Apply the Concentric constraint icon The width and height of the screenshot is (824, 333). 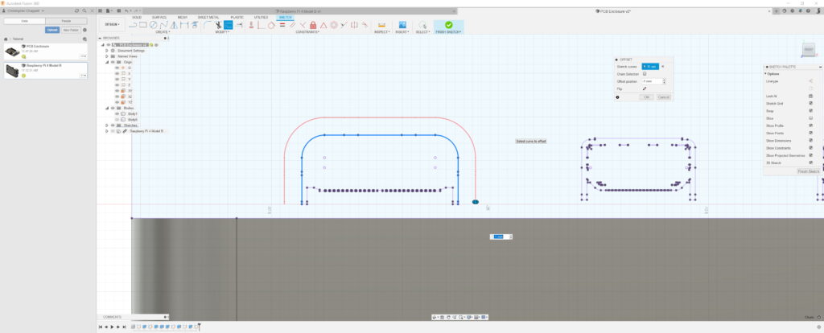[x=334, y=25]
